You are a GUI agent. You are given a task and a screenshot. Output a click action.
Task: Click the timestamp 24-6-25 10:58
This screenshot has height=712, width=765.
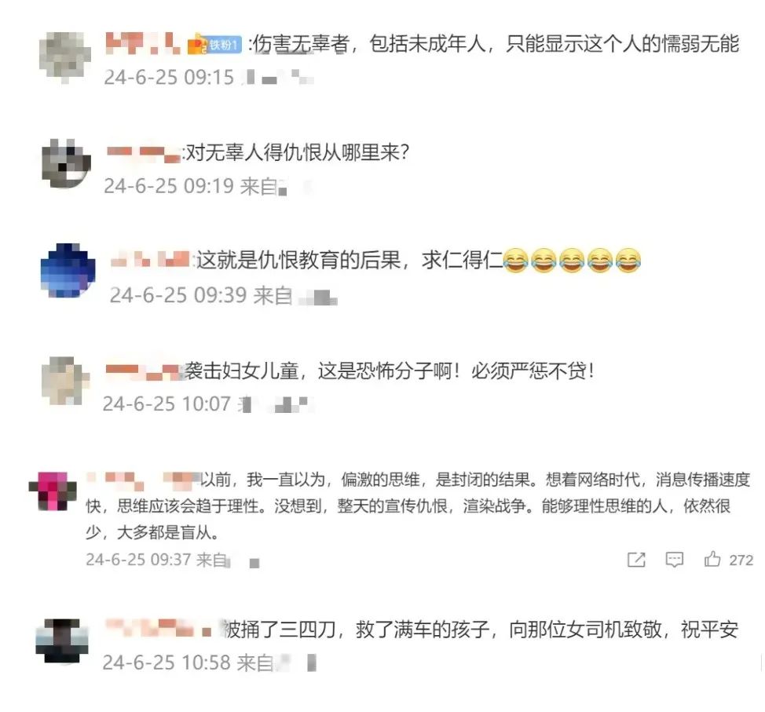(x=167, y=663)
